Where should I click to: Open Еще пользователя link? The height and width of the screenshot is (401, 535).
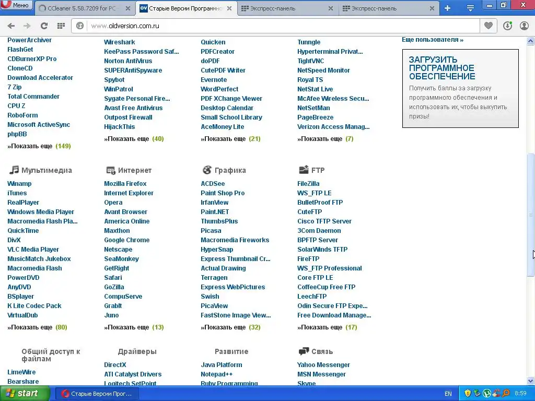tap(432, 40)
